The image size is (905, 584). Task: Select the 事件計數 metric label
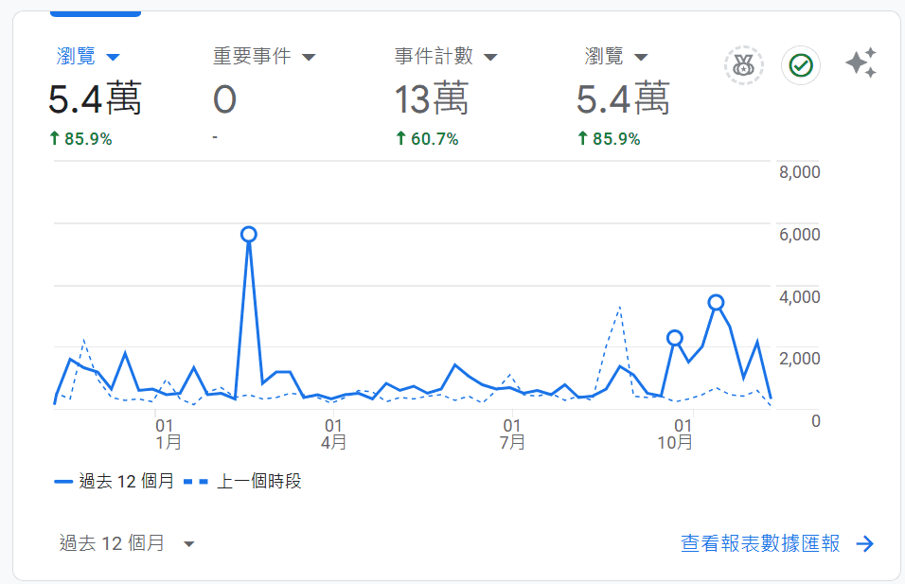[434, 56]
